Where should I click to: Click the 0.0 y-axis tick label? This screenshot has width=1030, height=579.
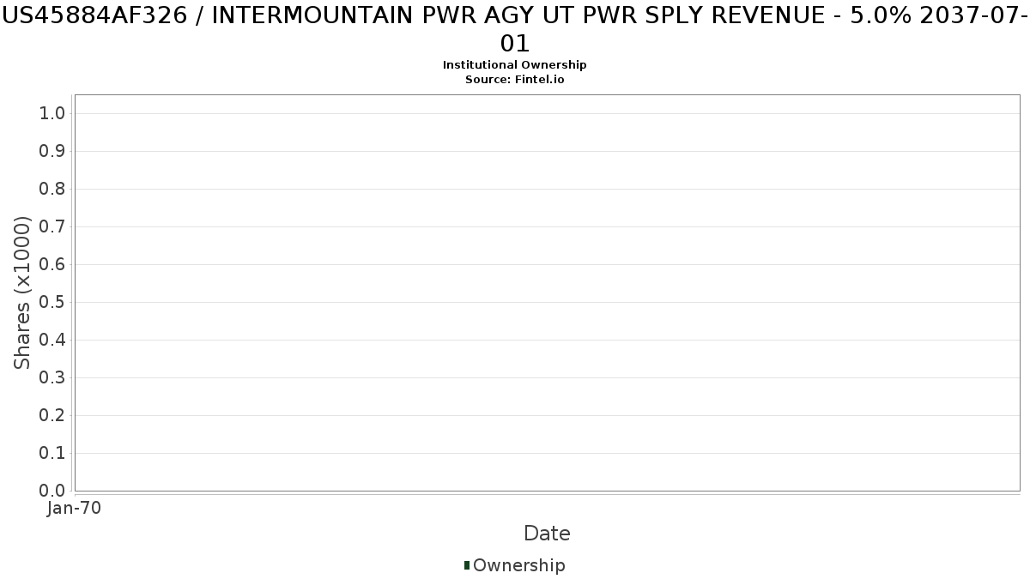(x=52, y=492)
